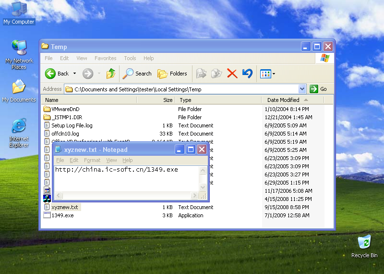The width and height of the screenshot is (384, 274).
Task: Open the Notepad Help menu
Action: pos(127,160)
